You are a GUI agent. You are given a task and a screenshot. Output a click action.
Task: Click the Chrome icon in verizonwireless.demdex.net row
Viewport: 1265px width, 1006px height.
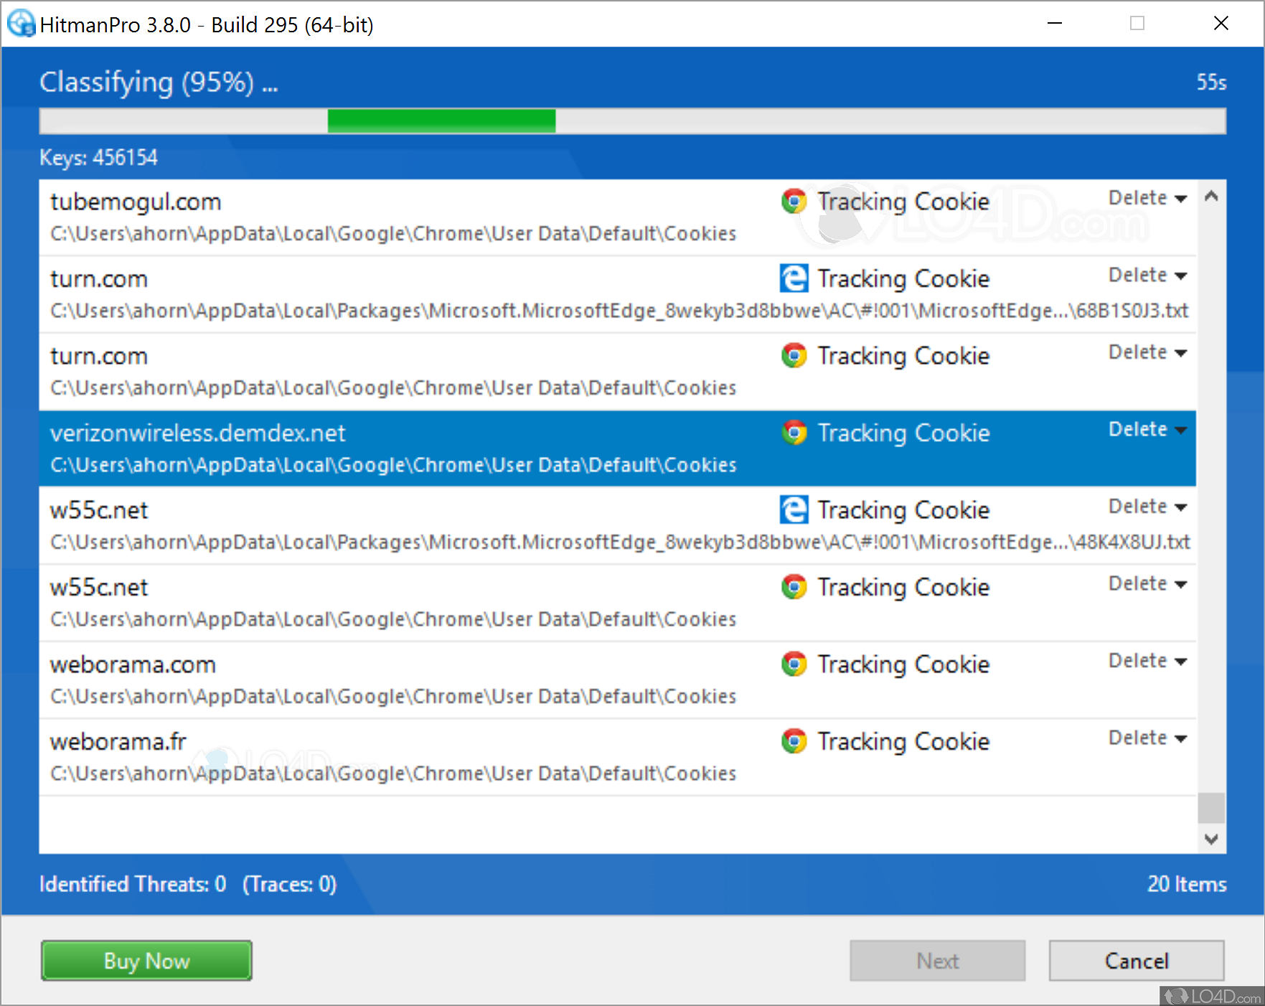coord(794,433)
